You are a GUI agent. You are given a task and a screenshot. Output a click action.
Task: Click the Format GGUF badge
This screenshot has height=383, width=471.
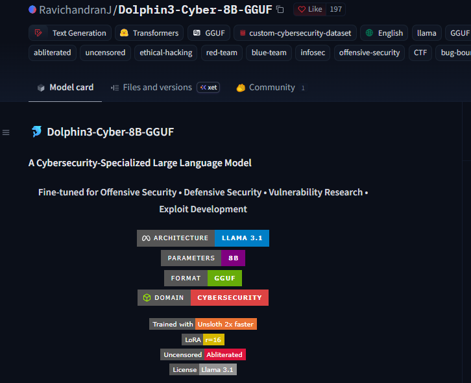203,278
